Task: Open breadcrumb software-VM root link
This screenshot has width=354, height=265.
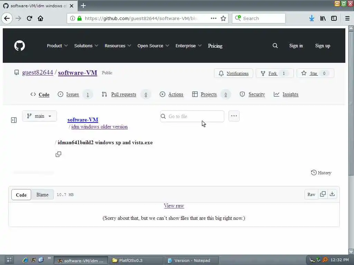Action: point(83,120)
